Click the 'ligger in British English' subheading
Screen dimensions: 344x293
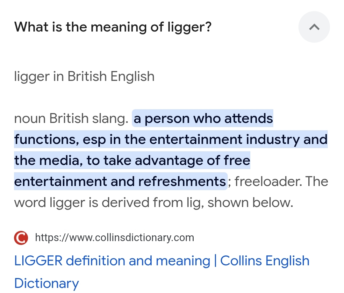click(84, 76)
